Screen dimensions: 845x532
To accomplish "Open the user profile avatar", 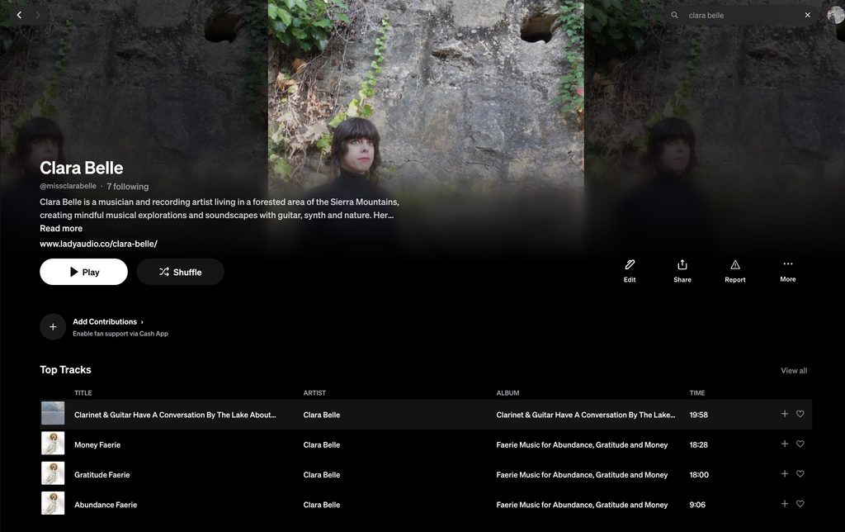I will pyautogui.click(x=836, y=15).
